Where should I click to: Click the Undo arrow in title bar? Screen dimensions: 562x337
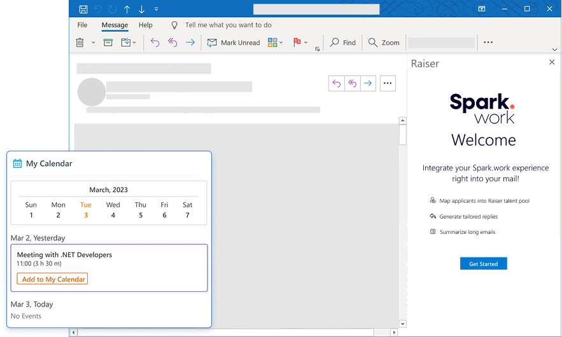[98, 10]
